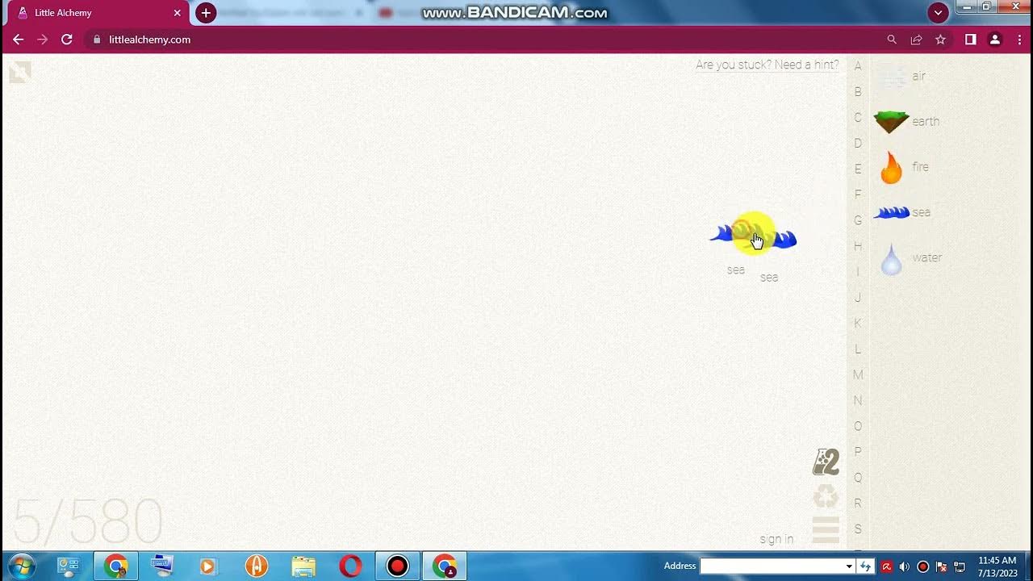1033x581 pixels.
Task: Close the Little Alchemy tab
Action: pos(178,13)
